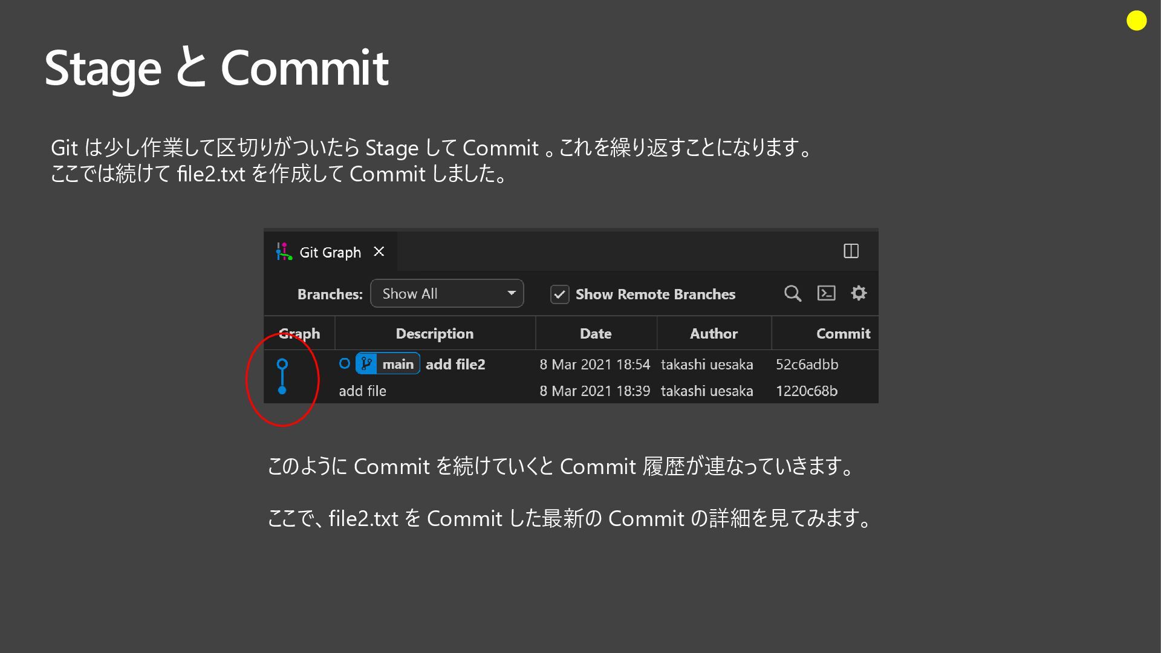Click the Author column header
This screenshot has width=1161, height=653.
click(x=714, y=334)
